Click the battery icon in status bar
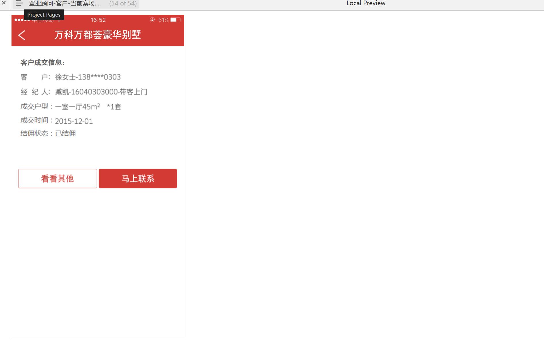544x357 pixels. [176, 20]
